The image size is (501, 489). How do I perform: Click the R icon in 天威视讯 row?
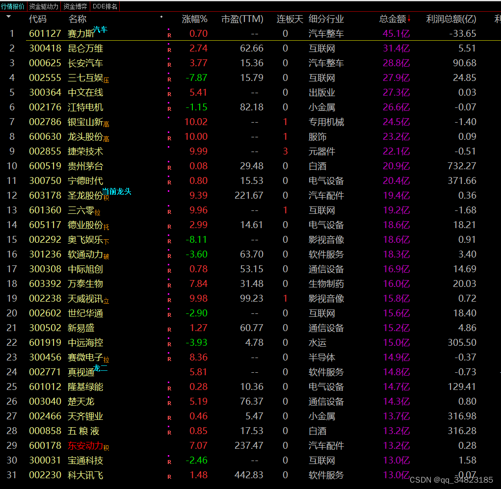pyautogui.click(x=169, y=300)
